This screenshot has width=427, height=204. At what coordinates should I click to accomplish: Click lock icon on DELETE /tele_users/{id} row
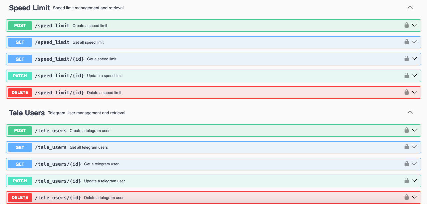pos(406,197)
